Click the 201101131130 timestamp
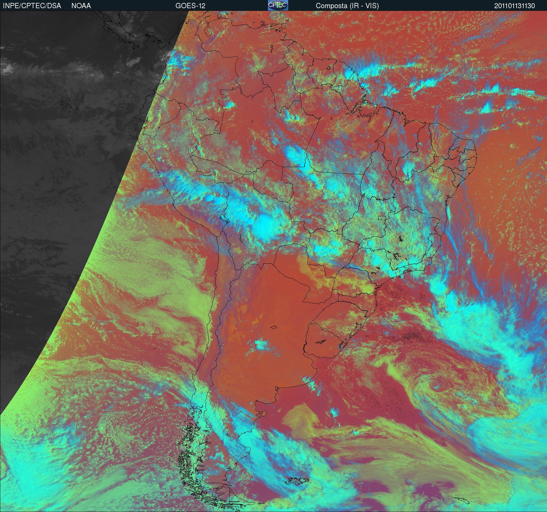The width and height of the screenshot is (547, 512). pyautogui.click(x=515, y=6)
